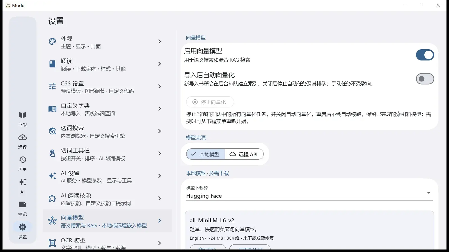449x252 pixels.
Task: Disable the 启用向量模型 switch
Action: point(425,55)
